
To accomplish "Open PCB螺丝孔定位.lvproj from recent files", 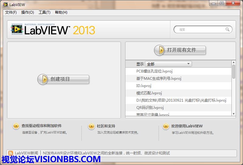I will click(x=154, y=71).
